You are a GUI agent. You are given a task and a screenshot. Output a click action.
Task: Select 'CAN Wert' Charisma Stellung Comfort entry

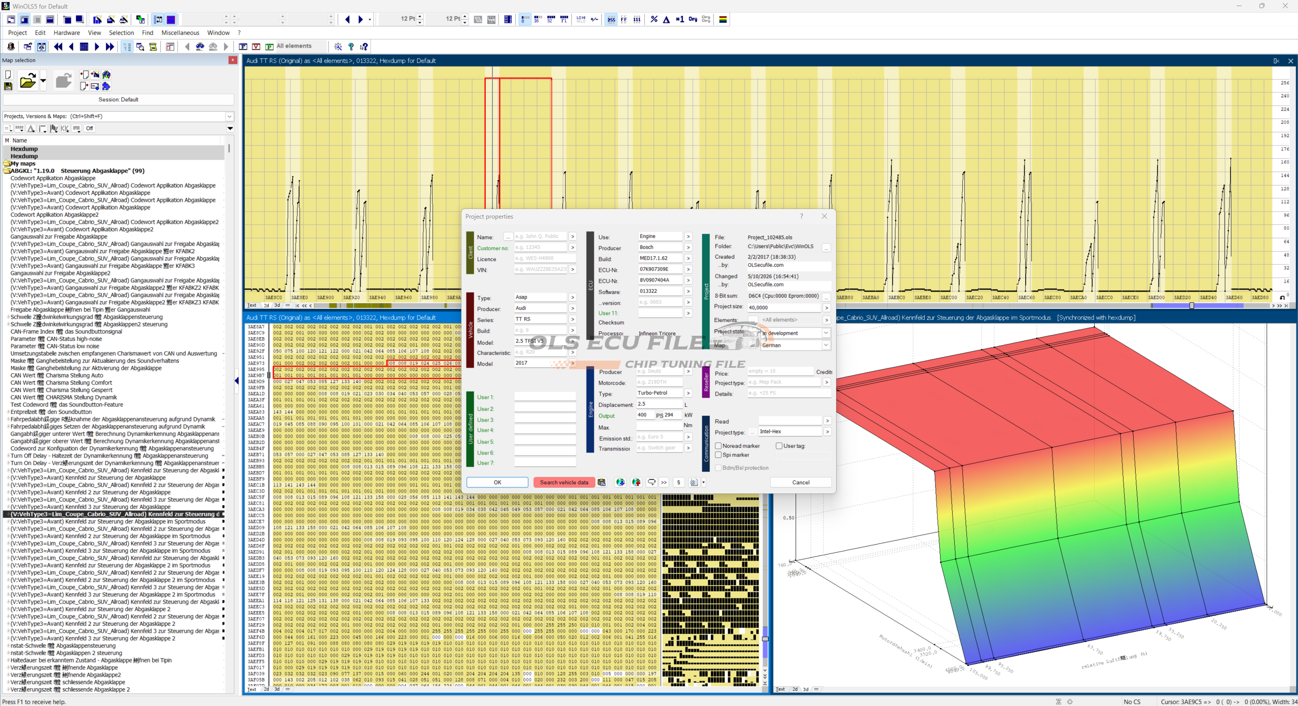(61, 383)
